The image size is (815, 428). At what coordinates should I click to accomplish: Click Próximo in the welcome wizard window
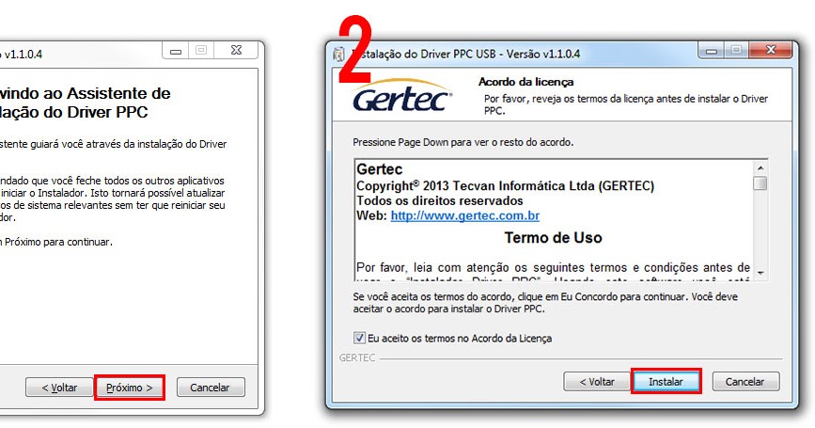[130, 388]
